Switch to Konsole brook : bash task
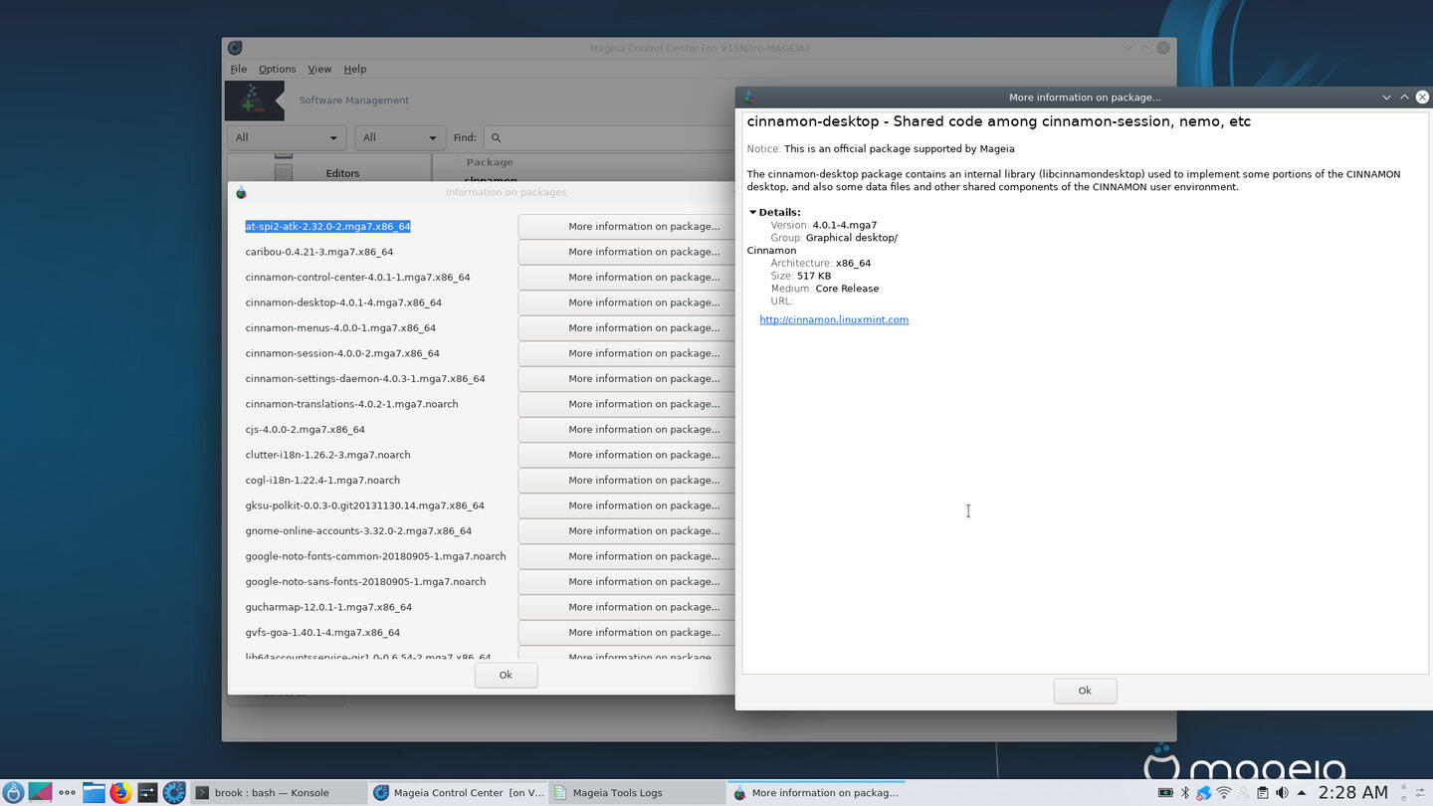 coord(277,793)
